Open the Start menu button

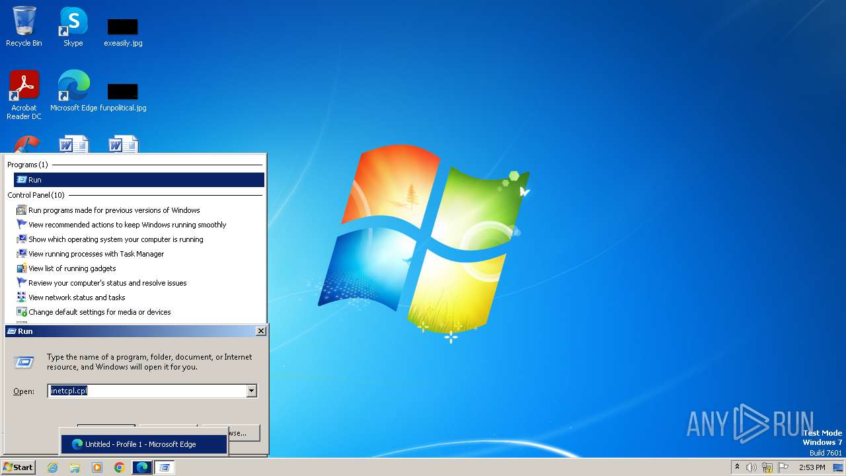tap(19, 467)
